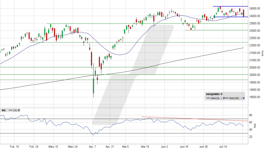Click the Juni 16 date label

tap(184, 147)
